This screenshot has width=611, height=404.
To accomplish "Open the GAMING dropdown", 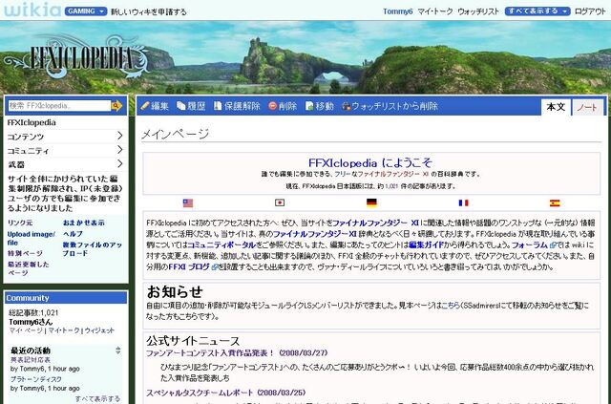I will coord(86,11).
